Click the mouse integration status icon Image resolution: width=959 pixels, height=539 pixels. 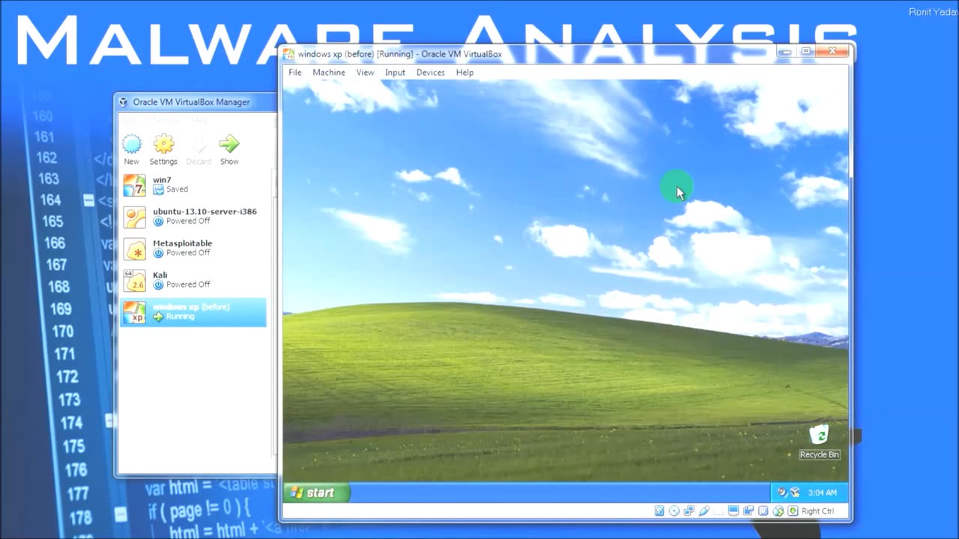point(778,511)
